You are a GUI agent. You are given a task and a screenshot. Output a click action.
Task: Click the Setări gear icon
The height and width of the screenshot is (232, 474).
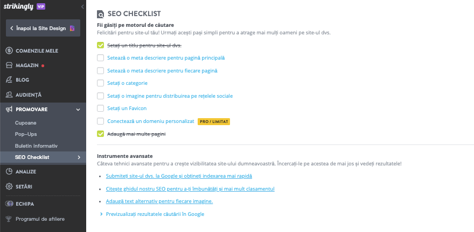click(9, 186)
